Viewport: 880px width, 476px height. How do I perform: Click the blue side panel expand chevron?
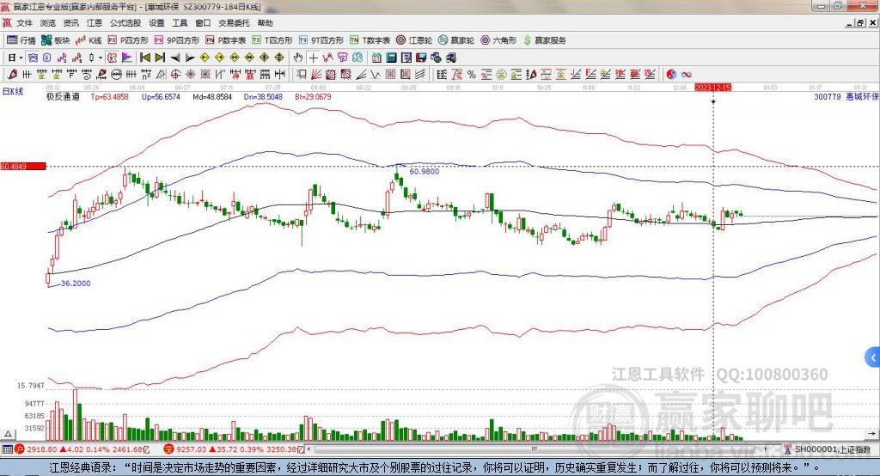[873, 357]
